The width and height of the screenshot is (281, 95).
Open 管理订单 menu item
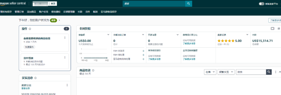pos(19,12)
